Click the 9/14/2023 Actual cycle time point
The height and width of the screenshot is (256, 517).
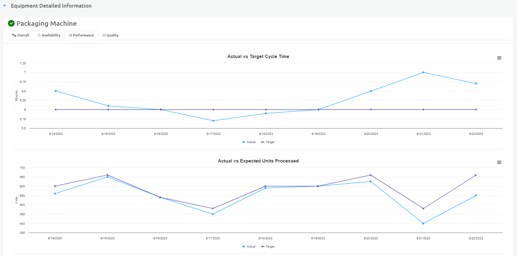[x=55, y=91]
